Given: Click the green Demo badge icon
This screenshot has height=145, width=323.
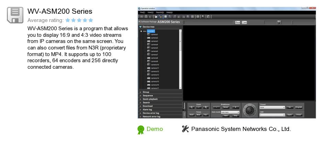Looking at the screenshot, I should (x=141, y=130).
